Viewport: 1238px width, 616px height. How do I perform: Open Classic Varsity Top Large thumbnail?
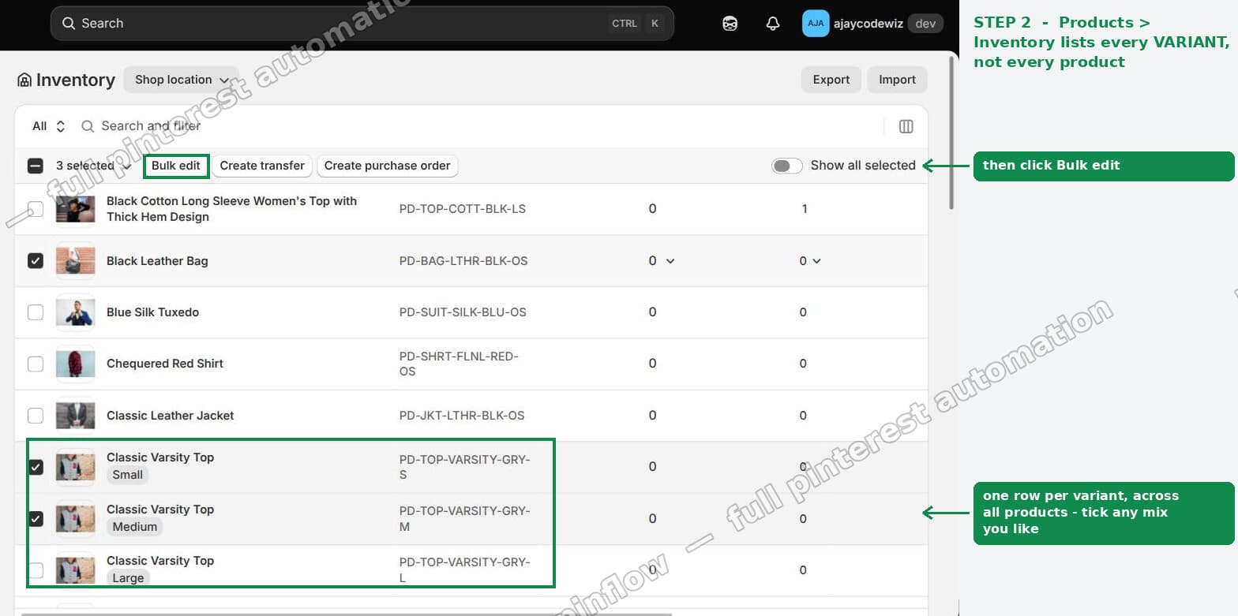[76, 569]
